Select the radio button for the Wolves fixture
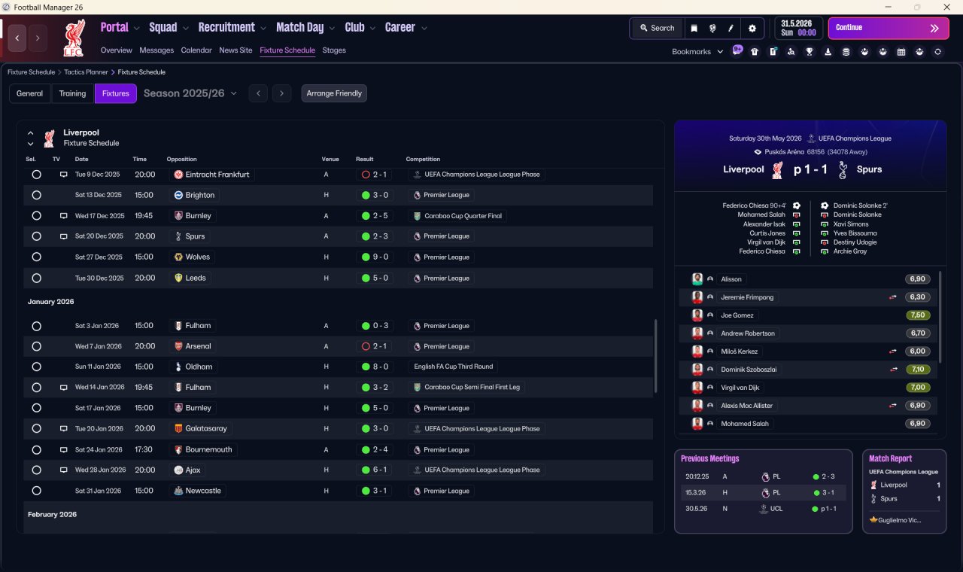The width and height of the screenshot is (963, 572). [x=36, y=257]
